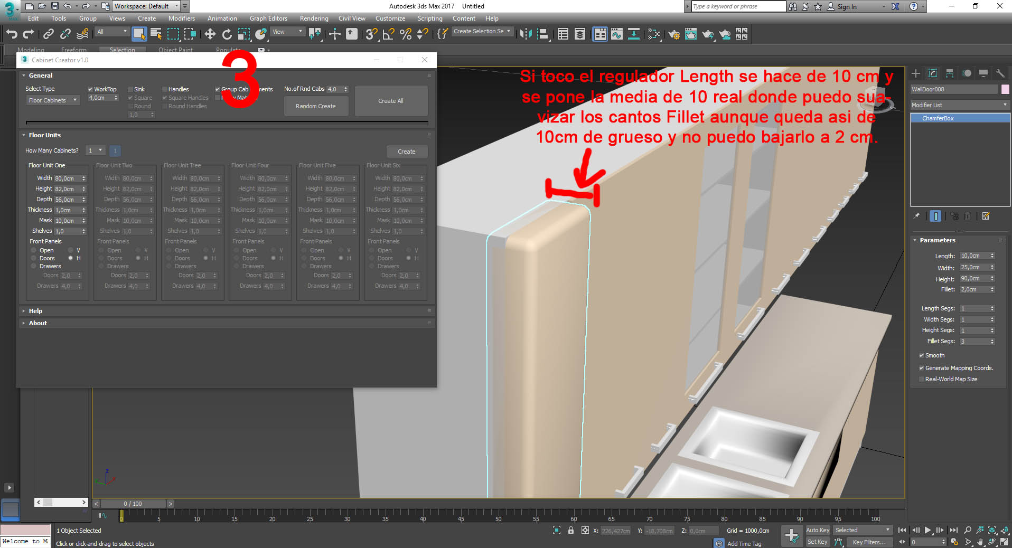Viewport: 1012px width, 548px height.
Task: Toggle the WorkTop checkbox
Action: (x=90, y=89)
